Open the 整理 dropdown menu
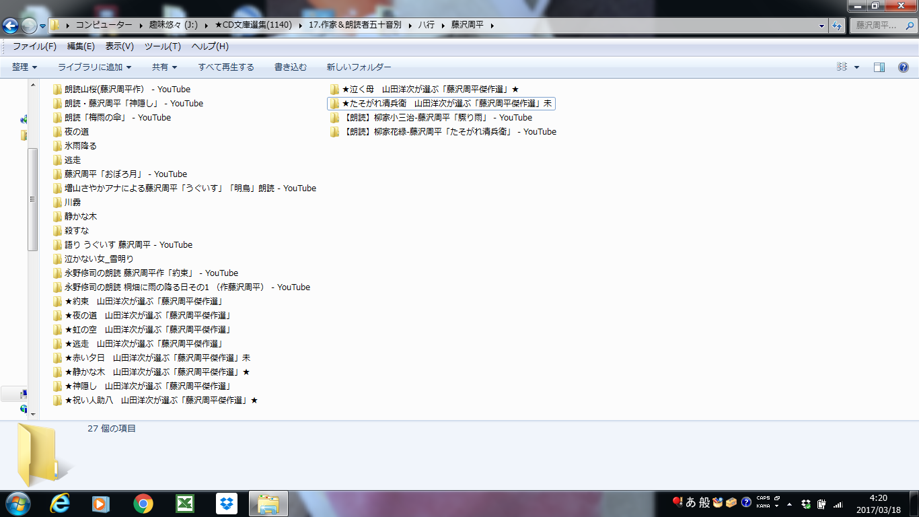This screenshot has width=919, height=517. pos(25,67)
